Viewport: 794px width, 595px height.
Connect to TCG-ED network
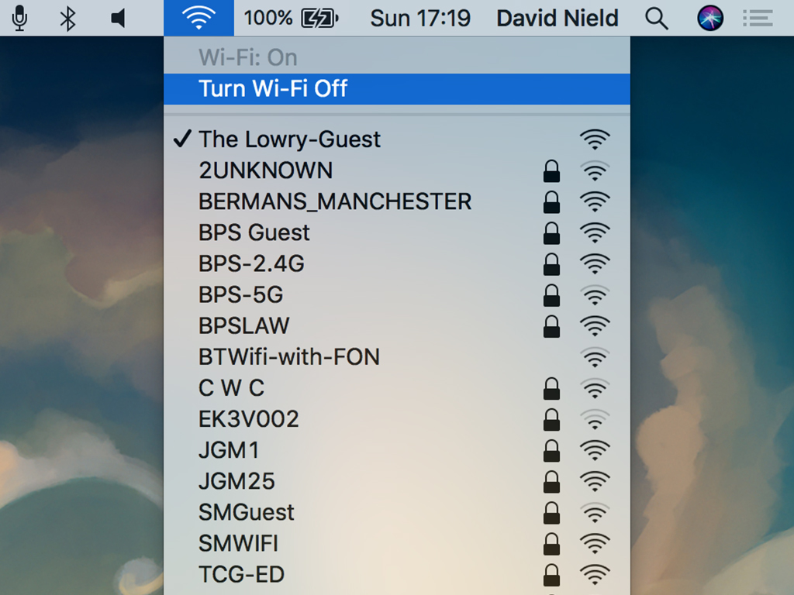tap(397, 574)
